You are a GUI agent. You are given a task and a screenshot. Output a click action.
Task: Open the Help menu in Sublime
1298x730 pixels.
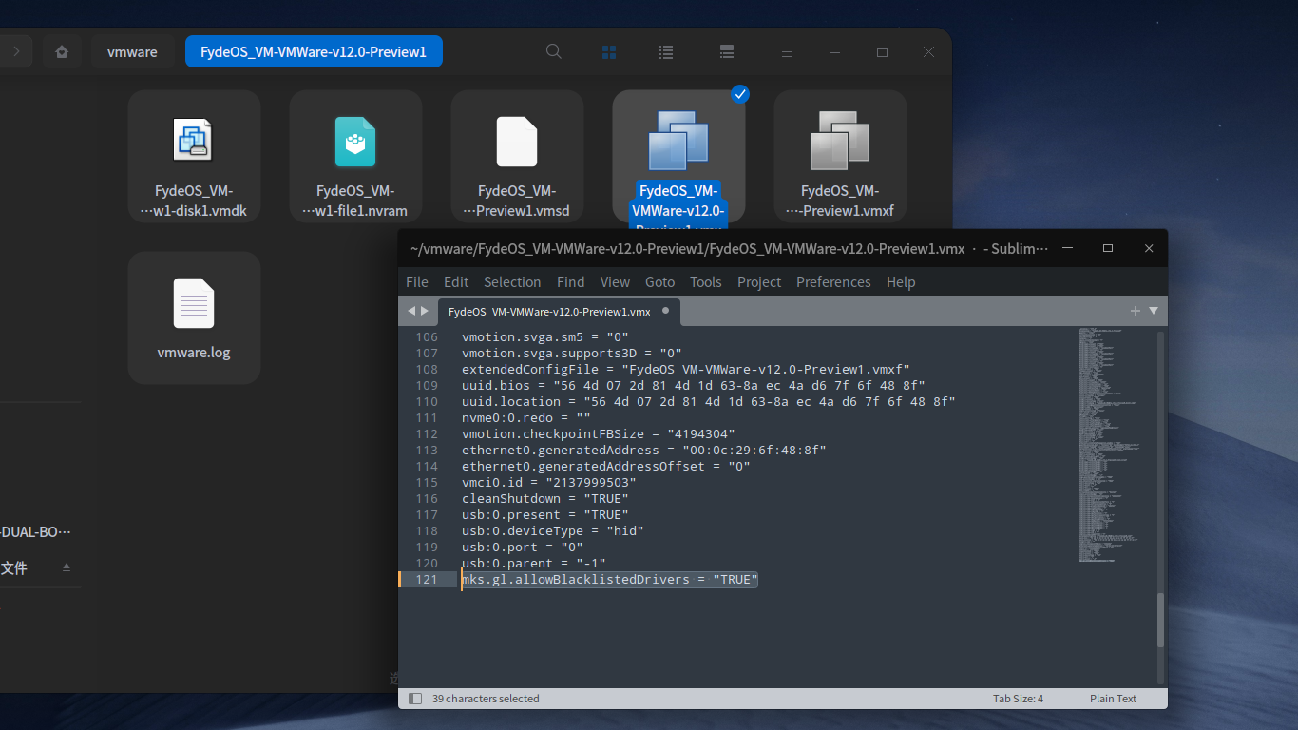click(x=901, y=282)
